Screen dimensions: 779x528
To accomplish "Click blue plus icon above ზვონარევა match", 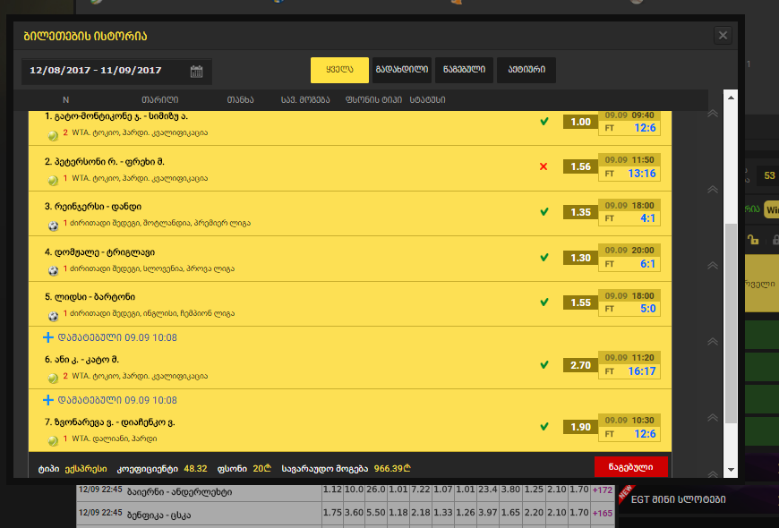I will click(x=48, y=400).
